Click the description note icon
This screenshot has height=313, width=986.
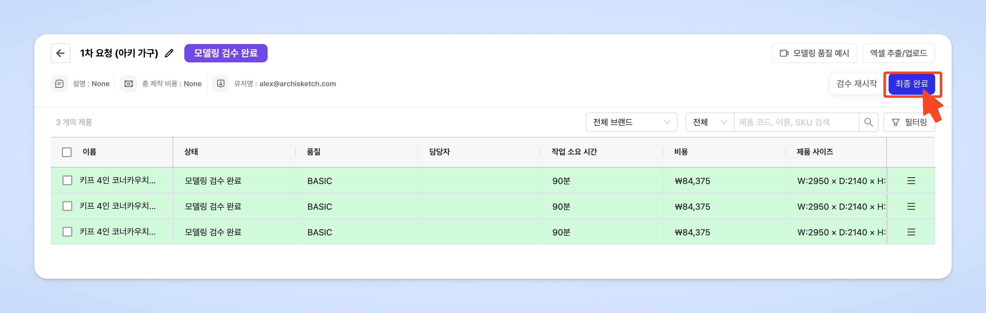pos(59,84)
